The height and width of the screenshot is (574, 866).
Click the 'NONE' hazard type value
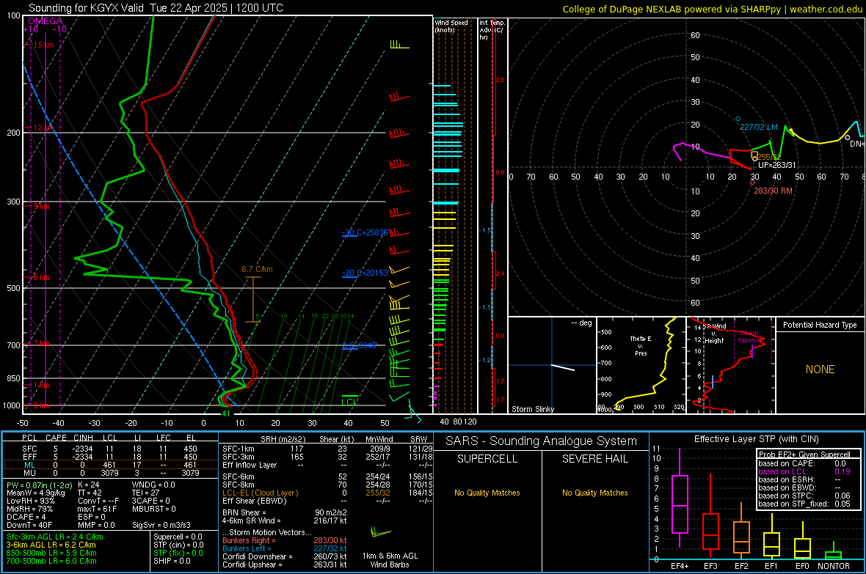point(820,369)
